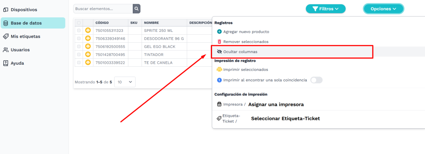
Task: Collapse the Opciones dropdown
Action: [x=383, y=9]
